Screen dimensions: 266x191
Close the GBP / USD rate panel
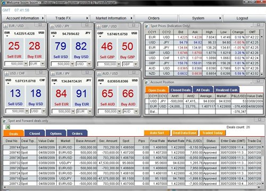click(x=134, y=25)
